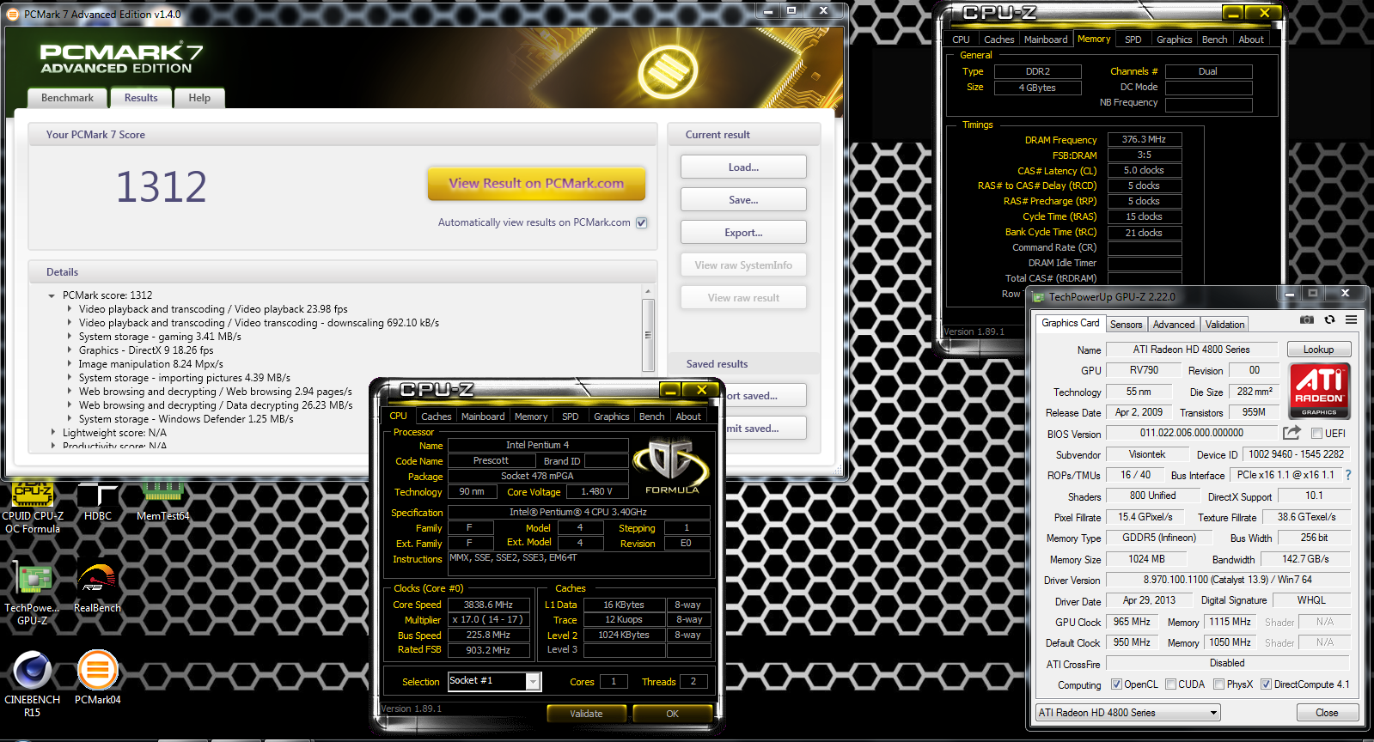Expand Video playback 23.98 fps detail row

pos(70,309)
